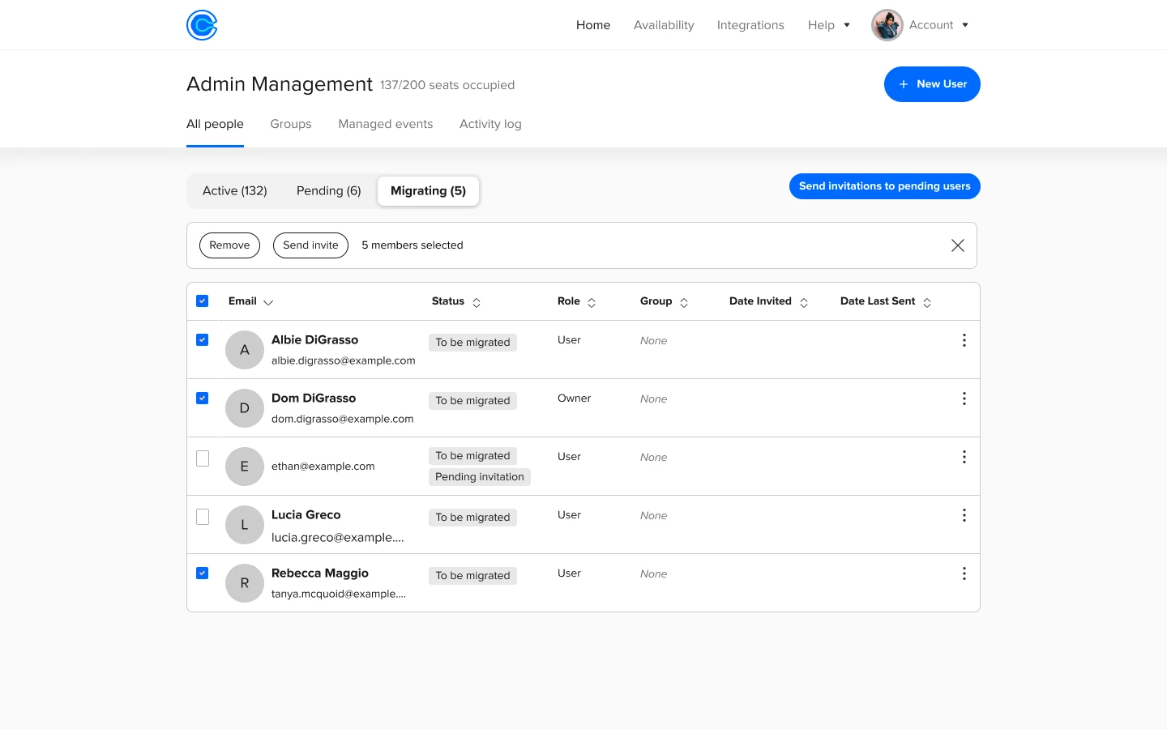Click the Remove button

click(x=229, y=245)
